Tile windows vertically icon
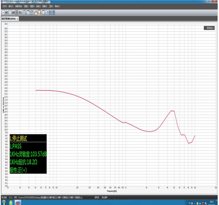Screen dimensions: 219x205 [54, 13]
